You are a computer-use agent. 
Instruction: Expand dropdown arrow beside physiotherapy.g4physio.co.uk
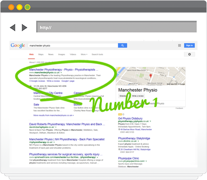click(151, 121)
